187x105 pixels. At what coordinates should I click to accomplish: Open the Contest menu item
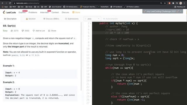[55, 12]
